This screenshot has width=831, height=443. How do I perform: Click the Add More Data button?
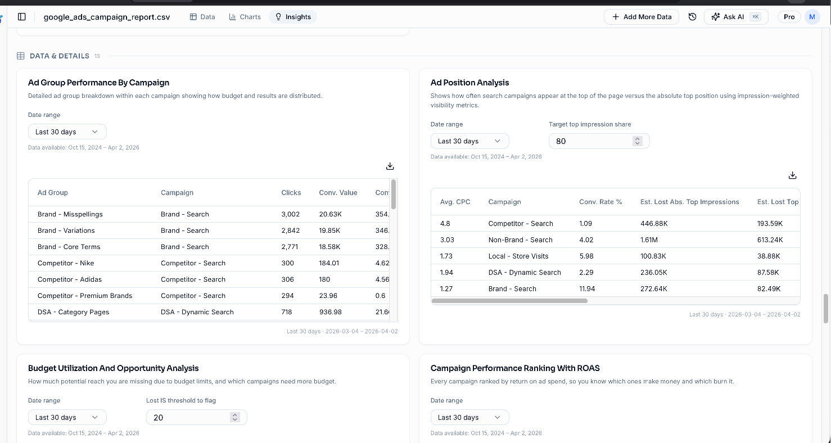pos(641,16)
